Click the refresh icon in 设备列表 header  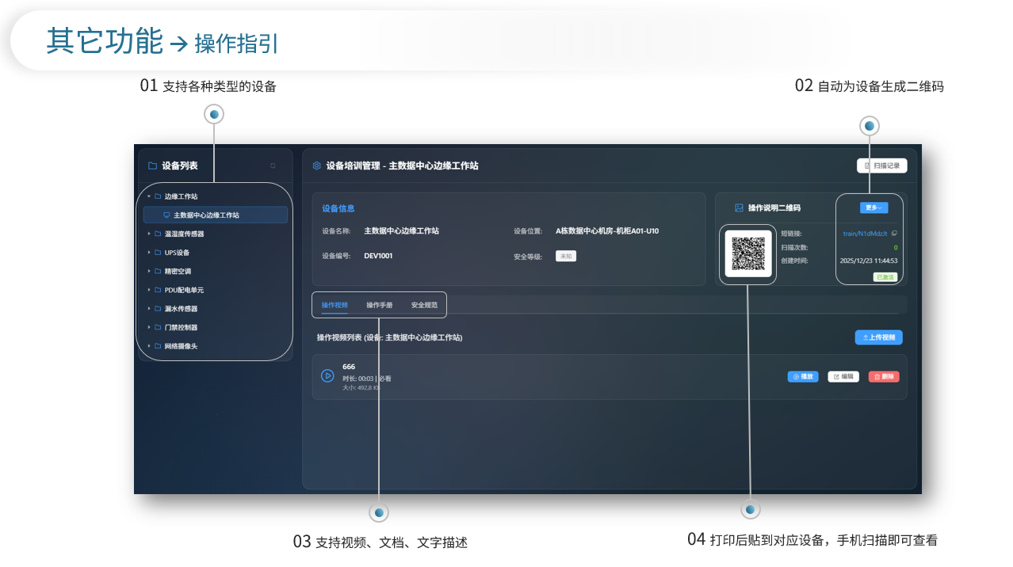pyautogui.click(x=273, y=166)
